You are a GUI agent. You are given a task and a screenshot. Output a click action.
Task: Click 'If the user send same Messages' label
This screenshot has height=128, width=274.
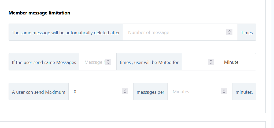coord(44,62)
